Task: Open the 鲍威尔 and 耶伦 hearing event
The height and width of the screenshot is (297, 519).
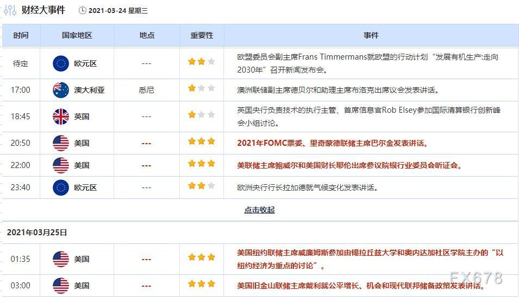Action: tap(349, 165)
